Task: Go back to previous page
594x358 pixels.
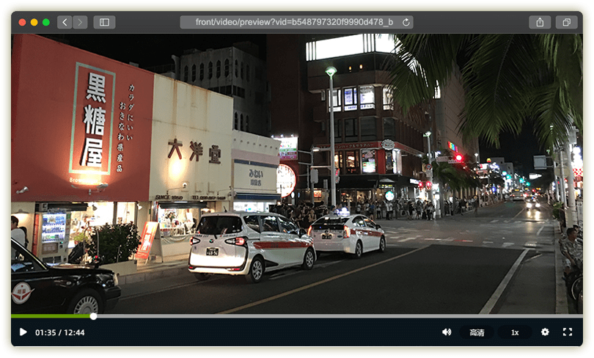Action: tap(65, 22)
